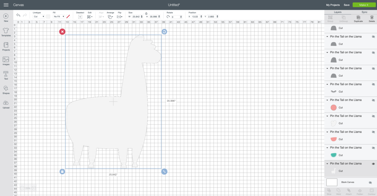Select the Attach tool
Screen dimensions: 377x196
(x=348, y=191)
